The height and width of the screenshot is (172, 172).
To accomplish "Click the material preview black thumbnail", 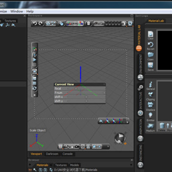I will (x=165, y=50).
